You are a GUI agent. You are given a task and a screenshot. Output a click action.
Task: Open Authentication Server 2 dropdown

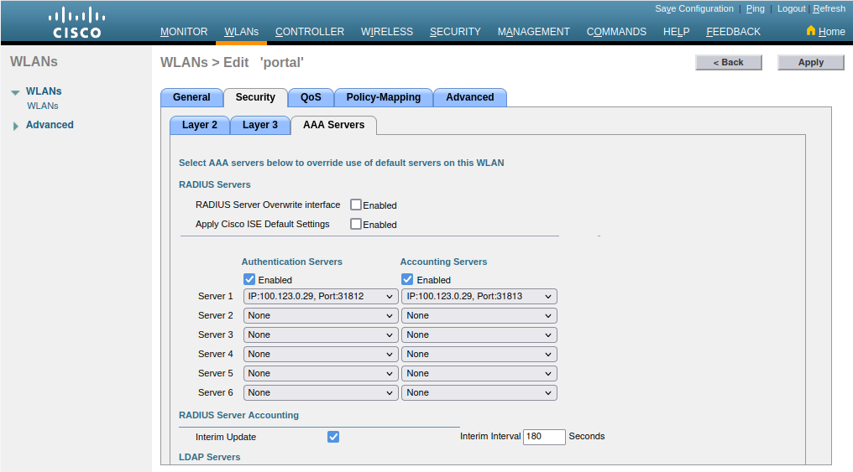pos(321,315)
